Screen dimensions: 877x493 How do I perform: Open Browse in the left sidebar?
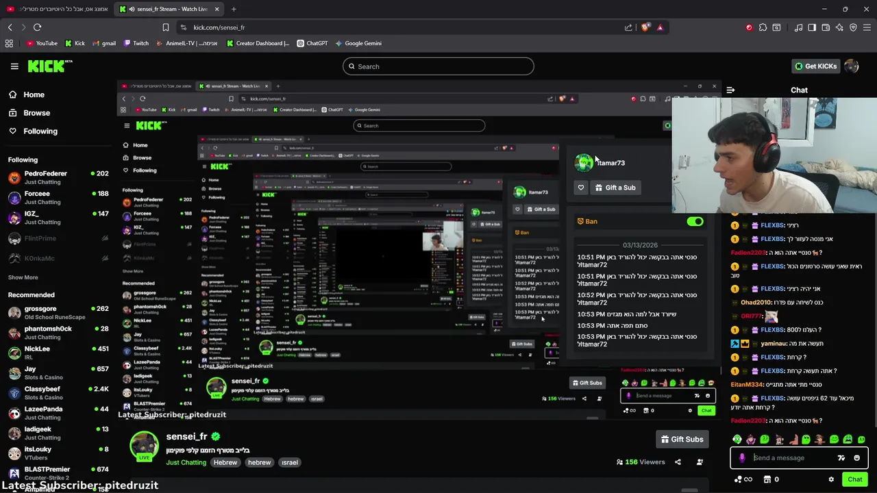point(29,113)
